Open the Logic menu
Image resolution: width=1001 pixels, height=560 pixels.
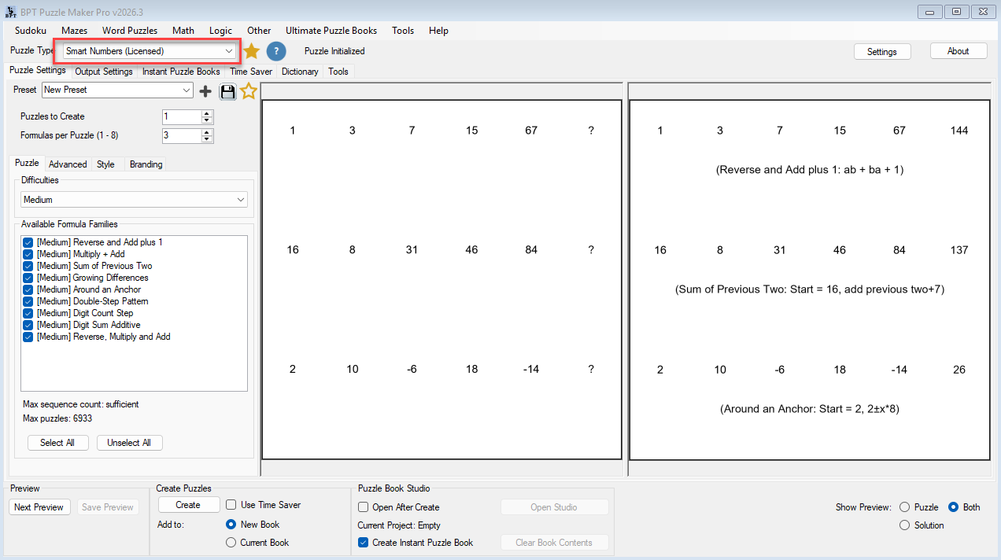[x=221, y=31]
